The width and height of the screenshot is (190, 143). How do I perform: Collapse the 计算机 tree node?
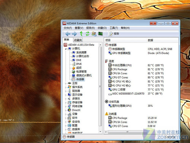66,49
